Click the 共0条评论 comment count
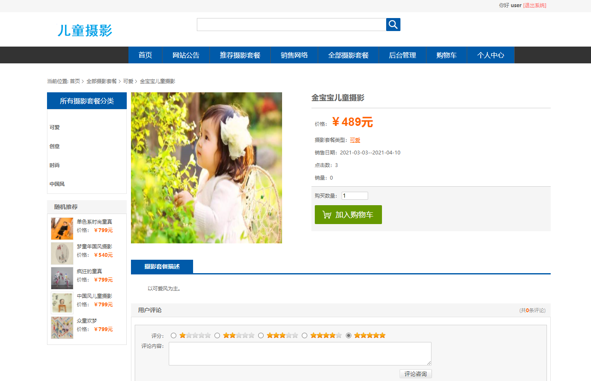The image size is (591, 381). pos(532,311)
